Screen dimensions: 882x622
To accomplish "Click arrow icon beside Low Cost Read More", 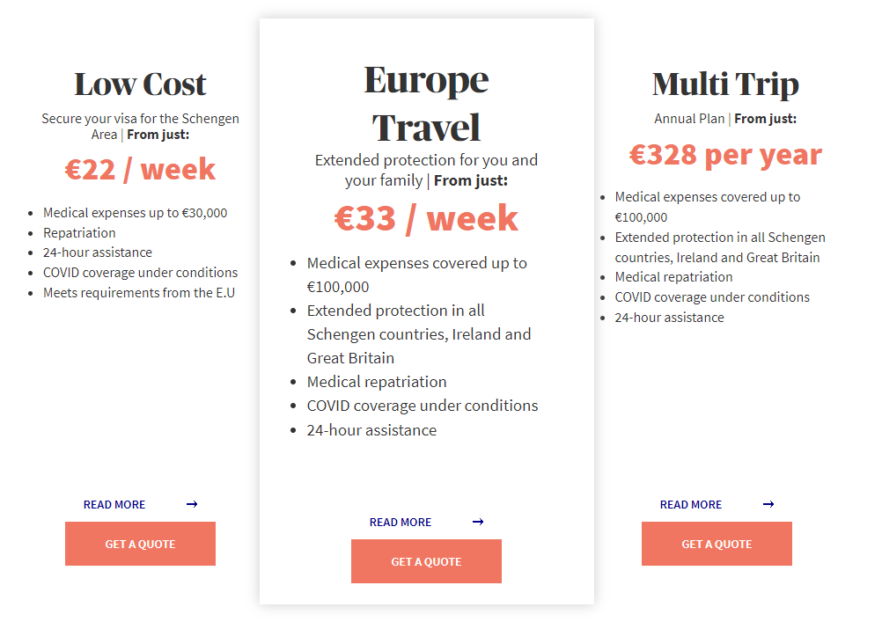I will (192, 504).
